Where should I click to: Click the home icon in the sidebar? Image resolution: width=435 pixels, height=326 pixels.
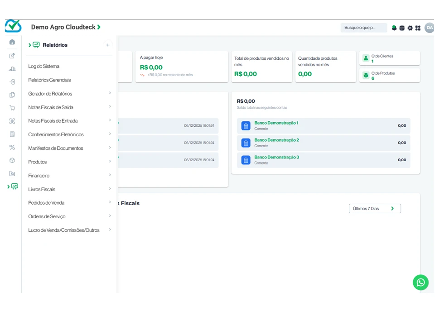click(12, 42)
